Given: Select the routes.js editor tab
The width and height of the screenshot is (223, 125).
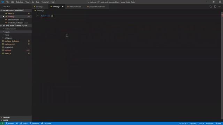Looking at the screenshot, I should click(56, 7).
